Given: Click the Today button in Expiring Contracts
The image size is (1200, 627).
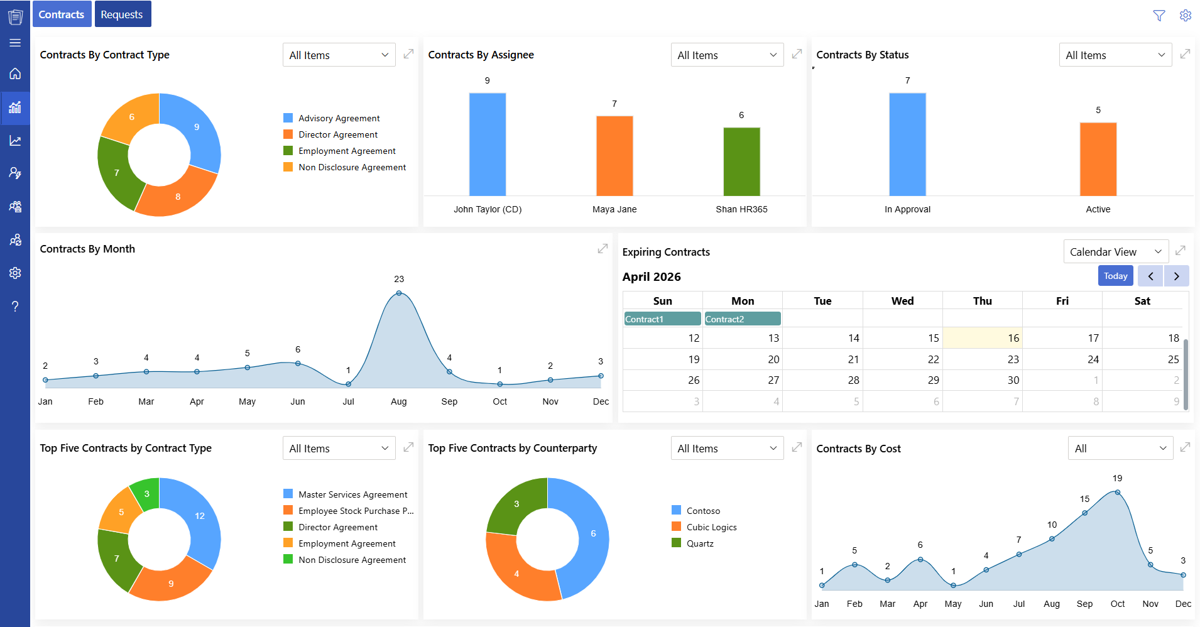Looking at the screenshot, I should 1116,275.
